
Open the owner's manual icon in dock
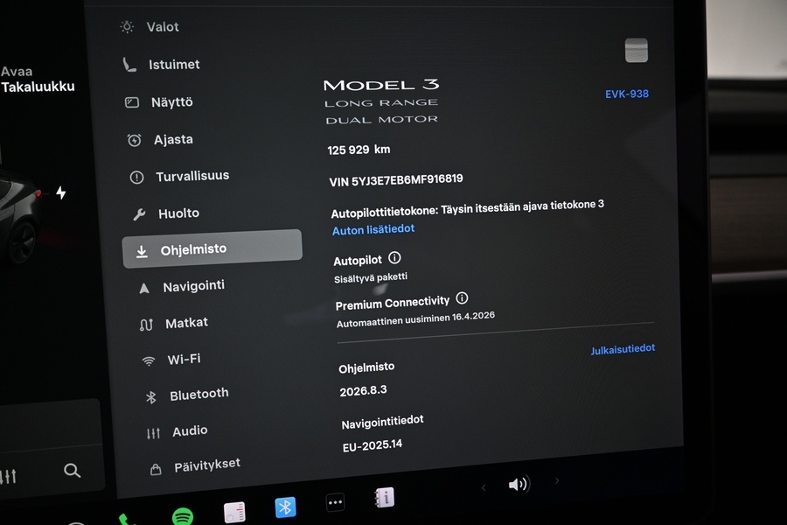tap(384, 499)
